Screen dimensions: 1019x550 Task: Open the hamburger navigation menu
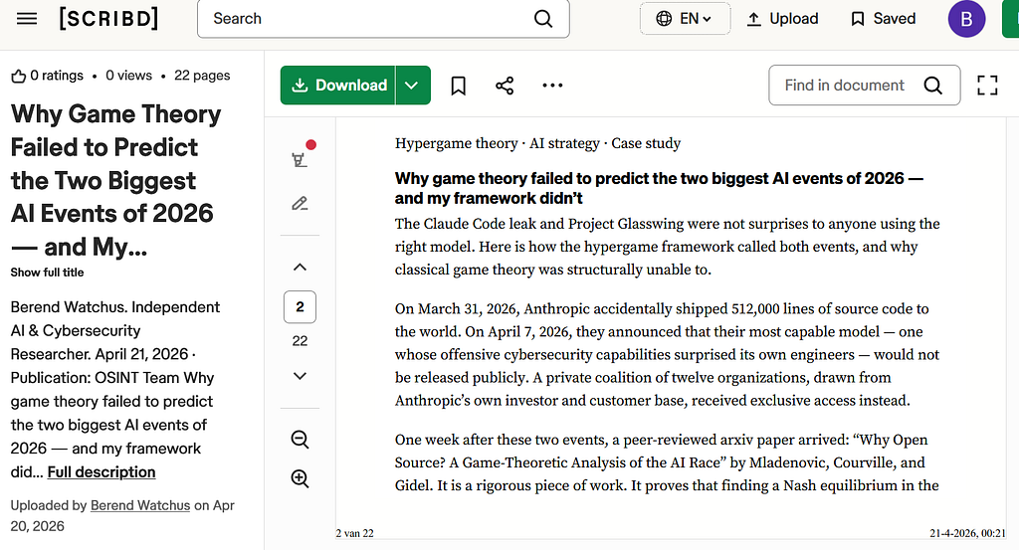pos(27,18)
